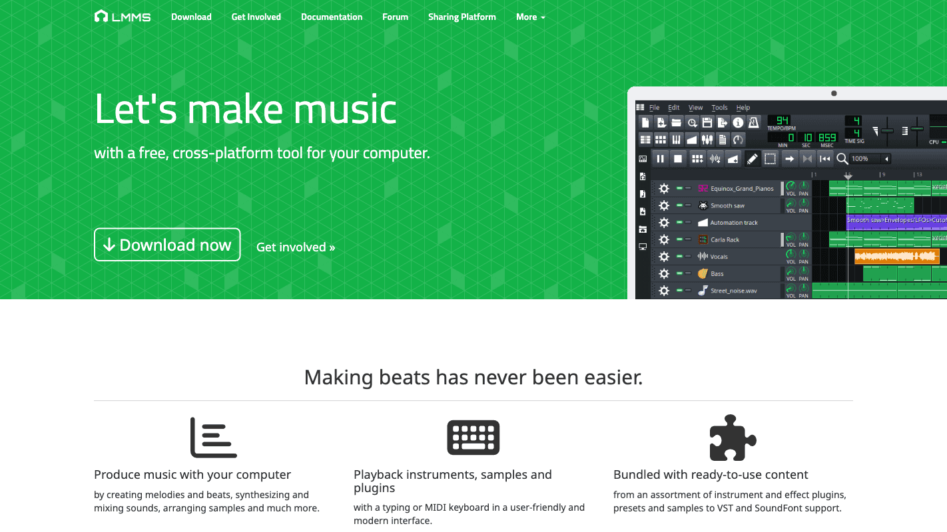
Task: Open the 100% zoom dropdown
Action: click(x=870, y=159)
